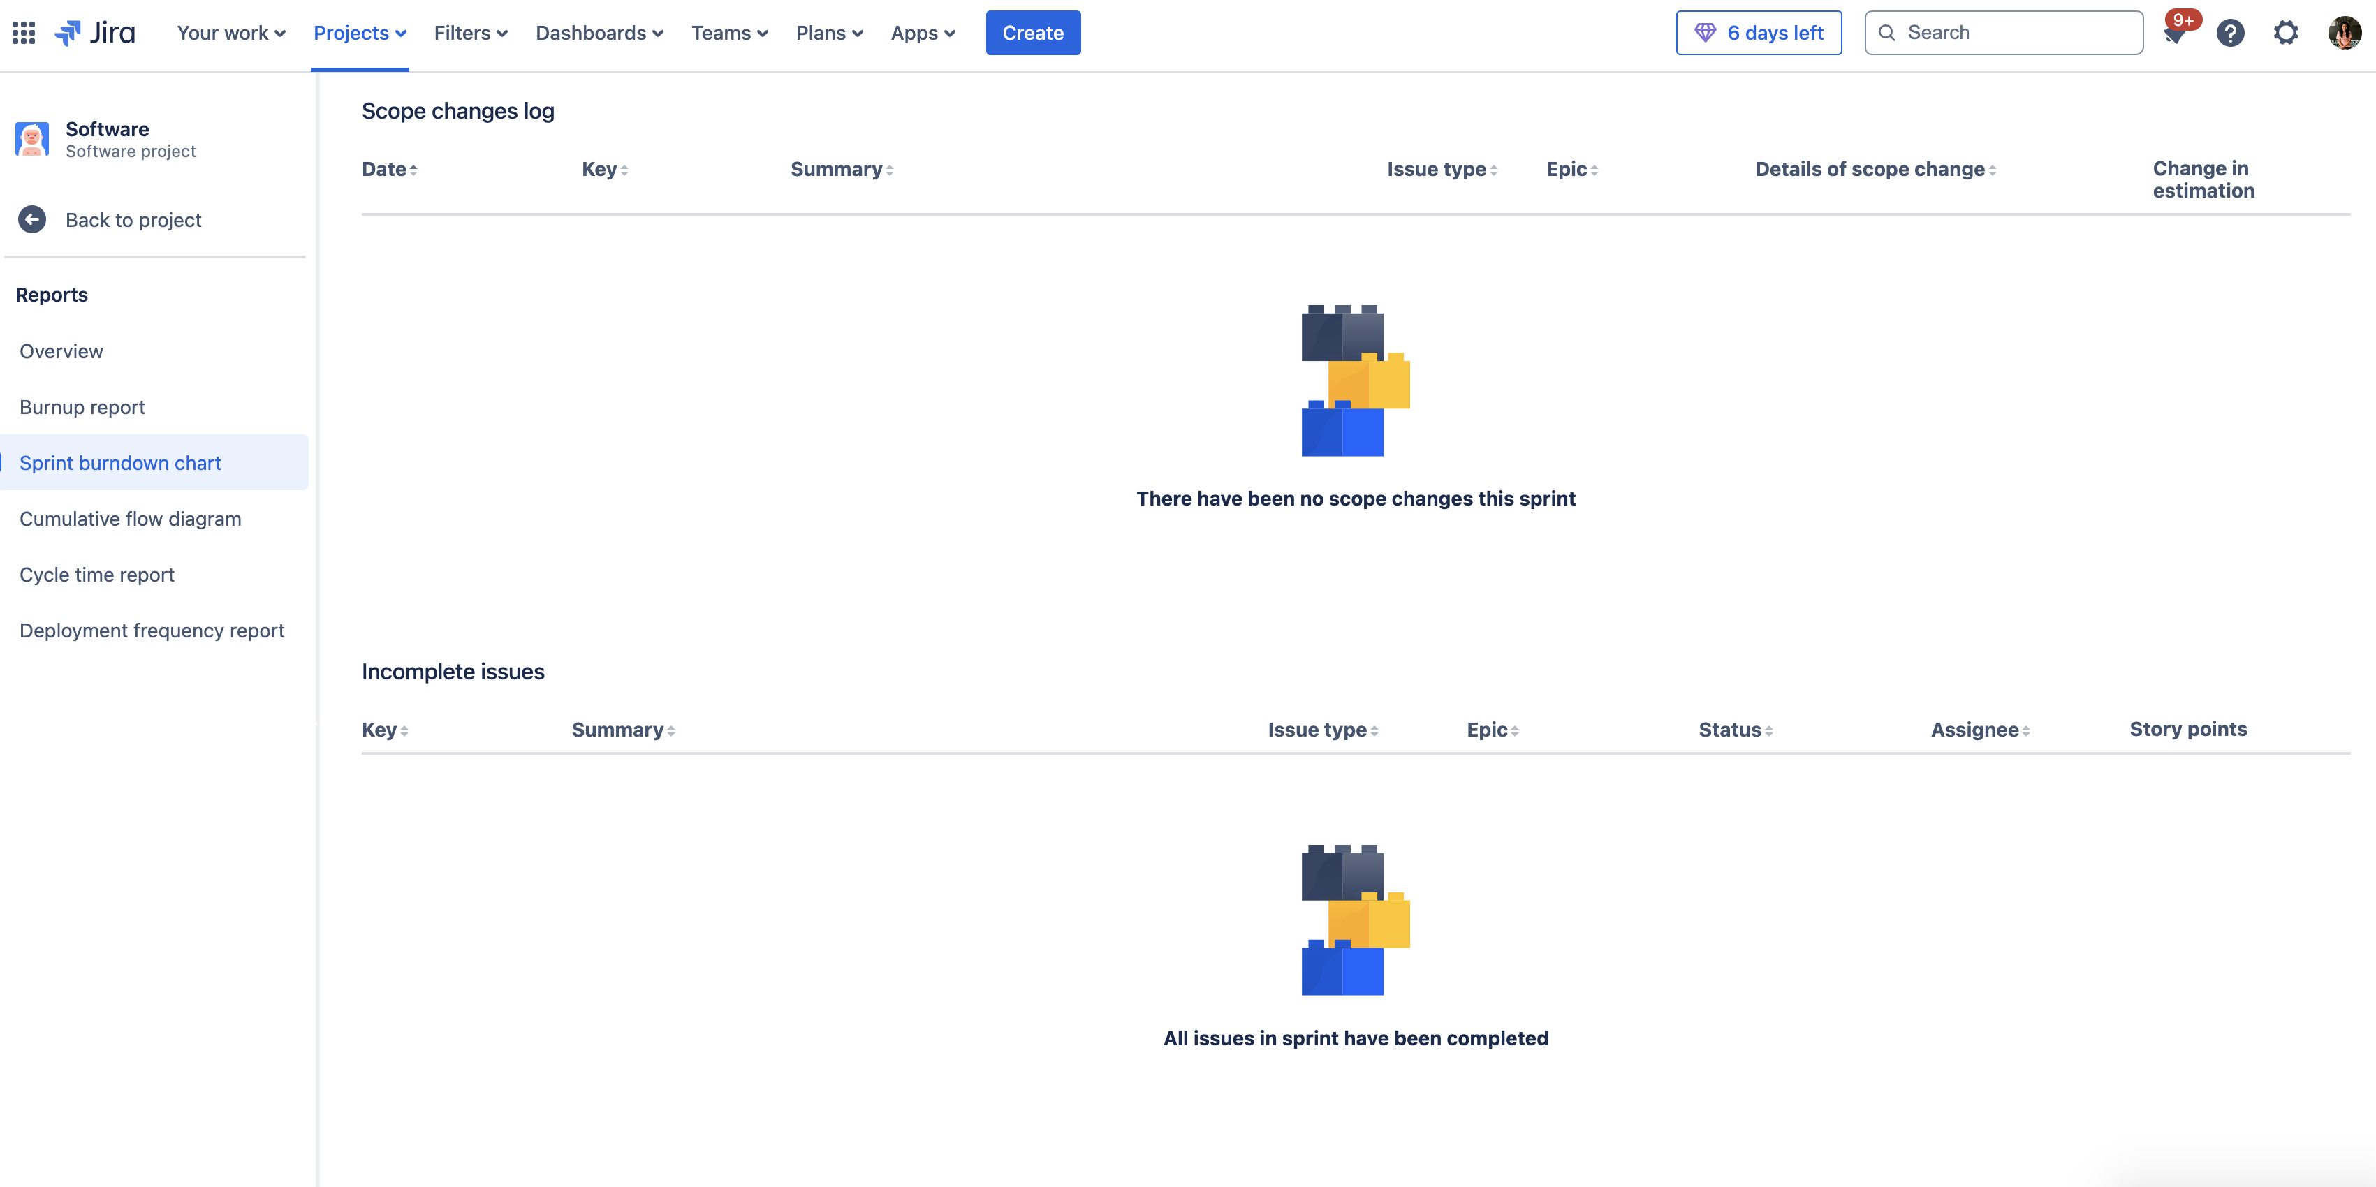The image size is (2376, 1187).
Task: Click the Back to project arrow icon
Action: pos(32,219)
